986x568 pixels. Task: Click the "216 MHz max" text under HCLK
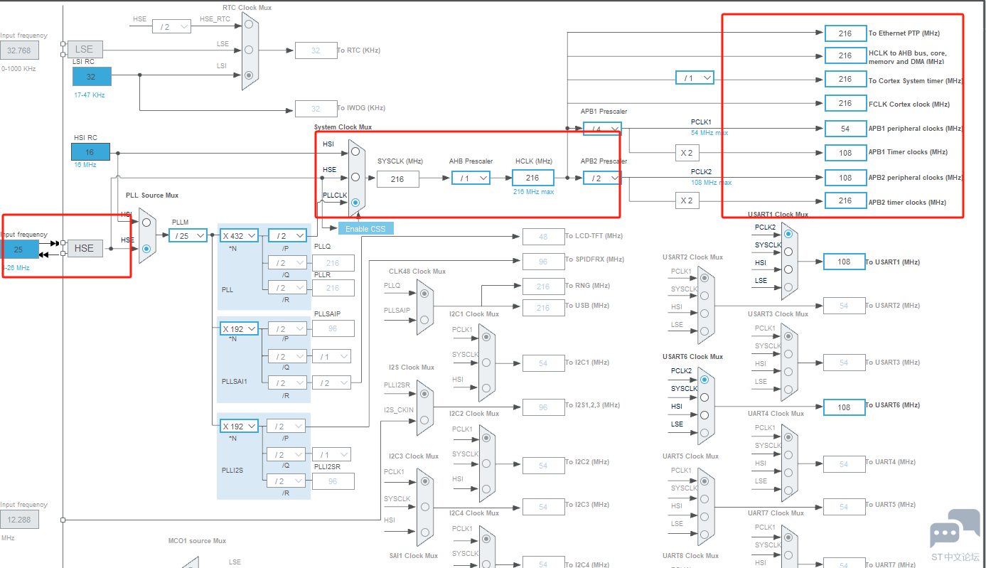[533, 192]
